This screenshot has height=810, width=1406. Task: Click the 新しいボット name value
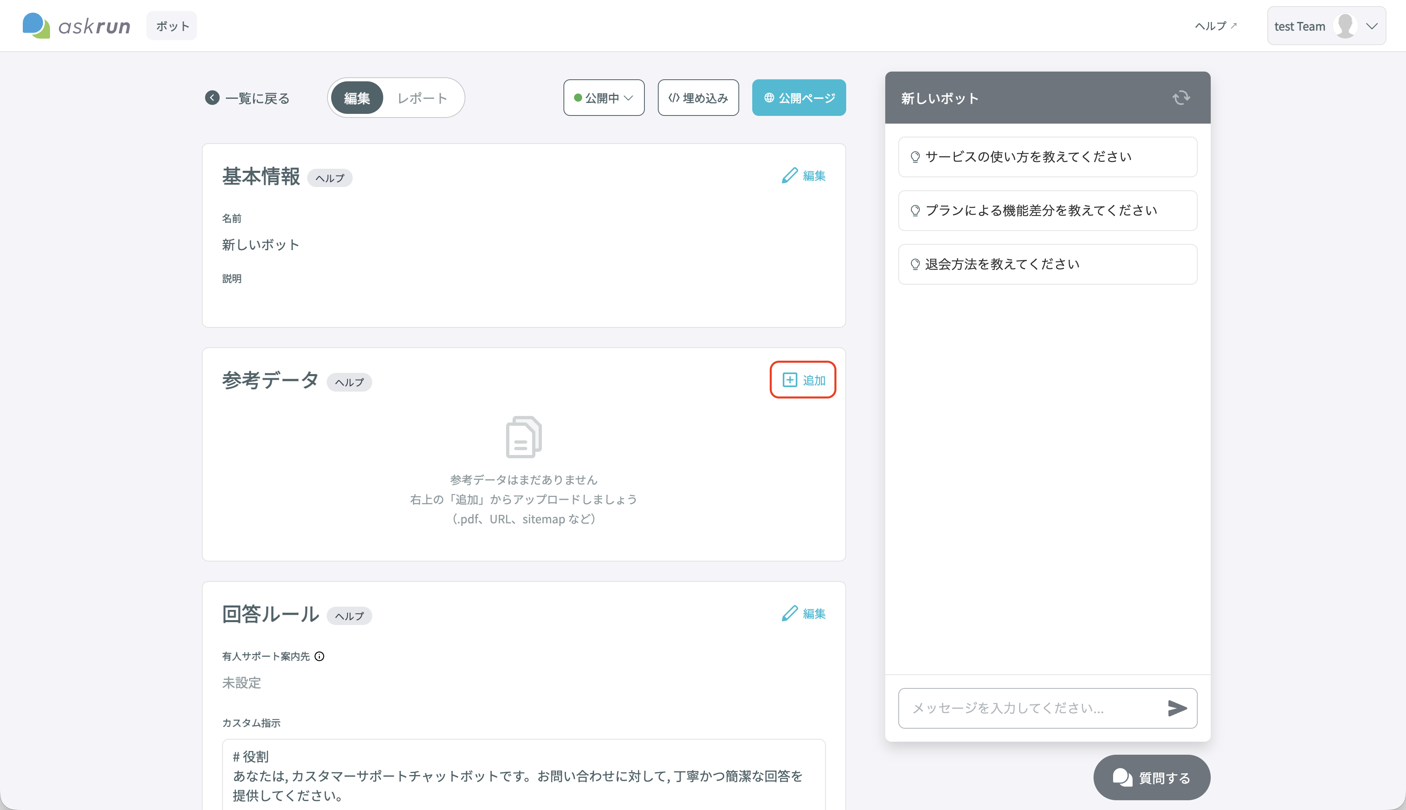(x=260, y=245)
